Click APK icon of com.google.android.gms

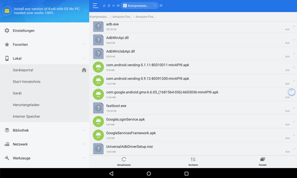pyautogui.click(x=98, y=95)
